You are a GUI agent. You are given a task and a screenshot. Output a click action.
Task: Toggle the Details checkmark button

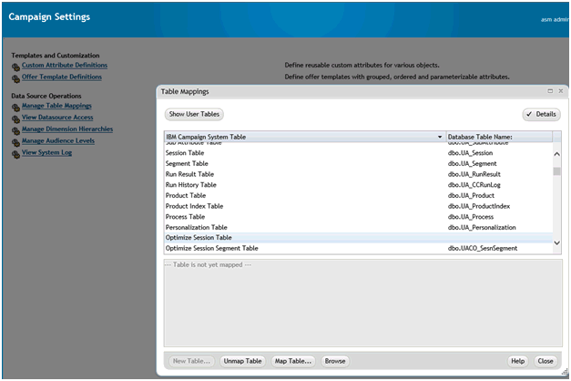pos(541,115)
